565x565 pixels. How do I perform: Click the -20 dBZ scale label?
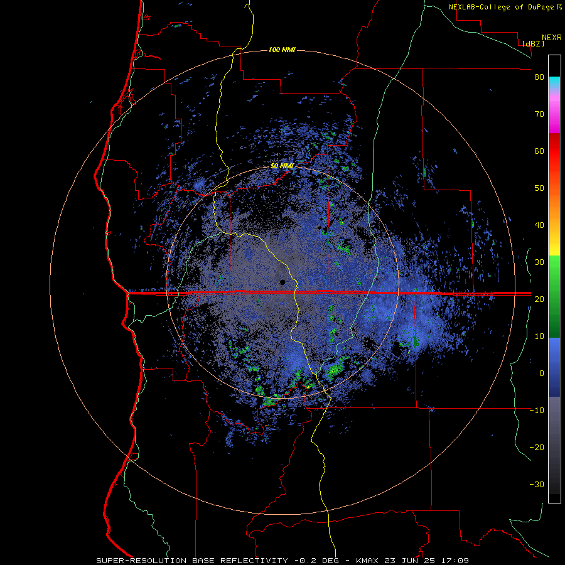click(x=537, y=448)
